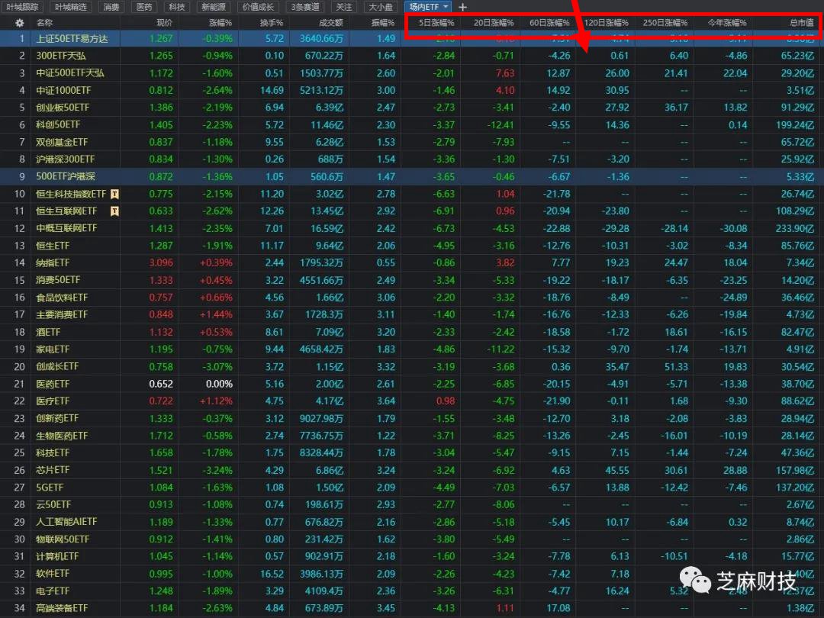824x618 pixels.
Task: Switch to the 叶城精选 tab
Action: [71, 7]
